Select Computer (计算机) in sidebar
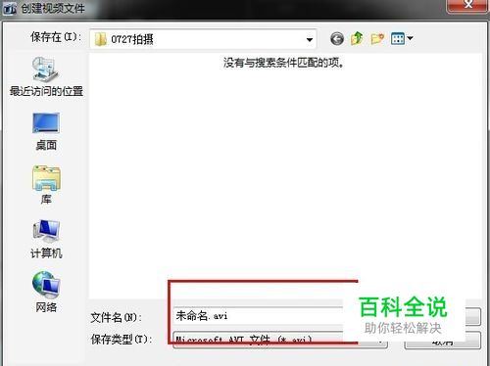 point(46,239)
